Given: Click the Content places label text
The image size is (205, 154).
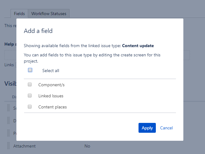Looking at the screenshot, I should tap(53, 107).
